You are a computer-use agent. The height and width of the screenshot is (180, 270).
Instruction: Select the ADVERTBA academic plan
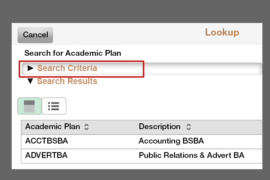46,155
